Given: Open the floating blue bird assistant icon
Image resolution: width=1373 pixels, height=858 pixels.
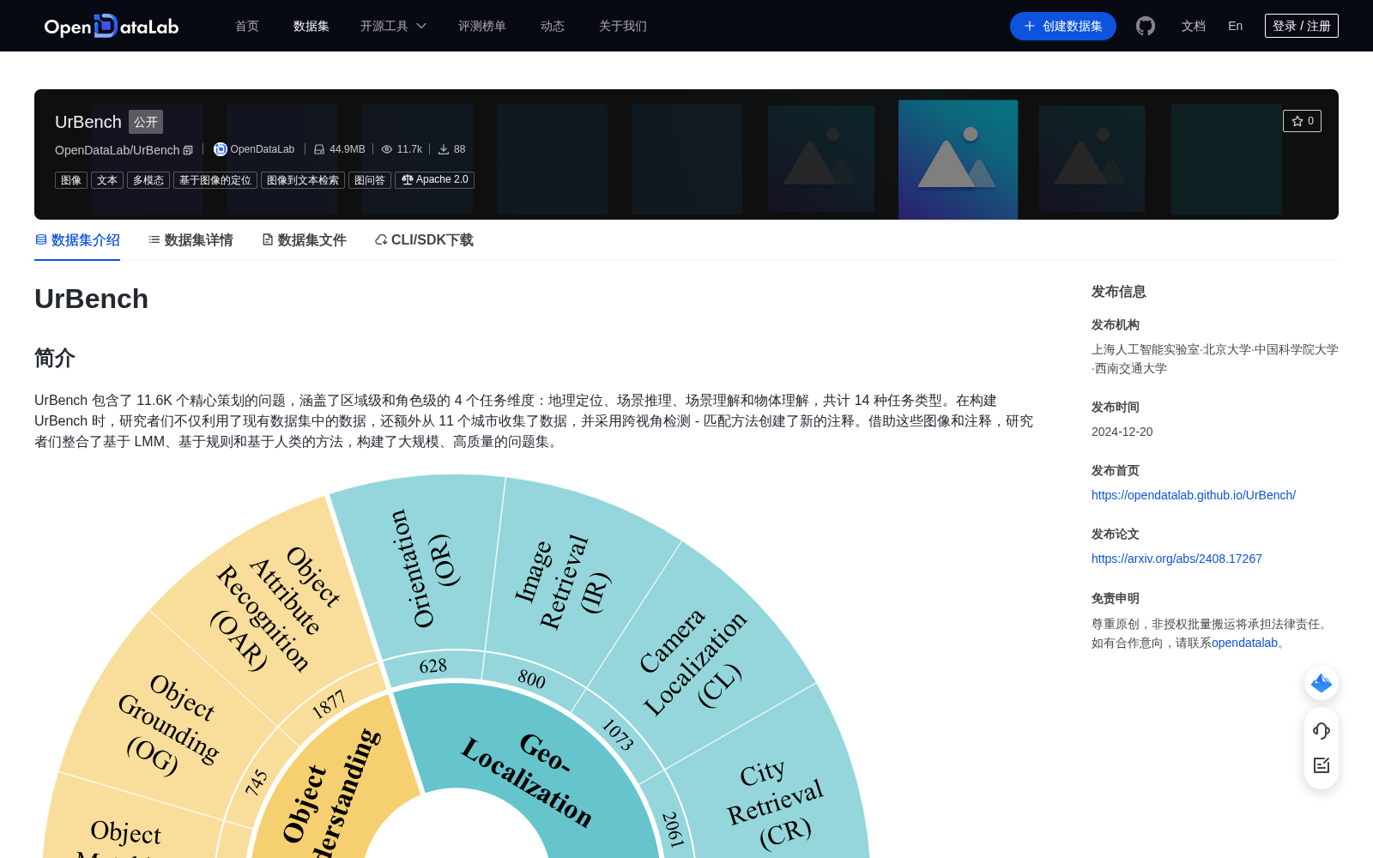Looking at the screenshot, I should (1322, 683).
